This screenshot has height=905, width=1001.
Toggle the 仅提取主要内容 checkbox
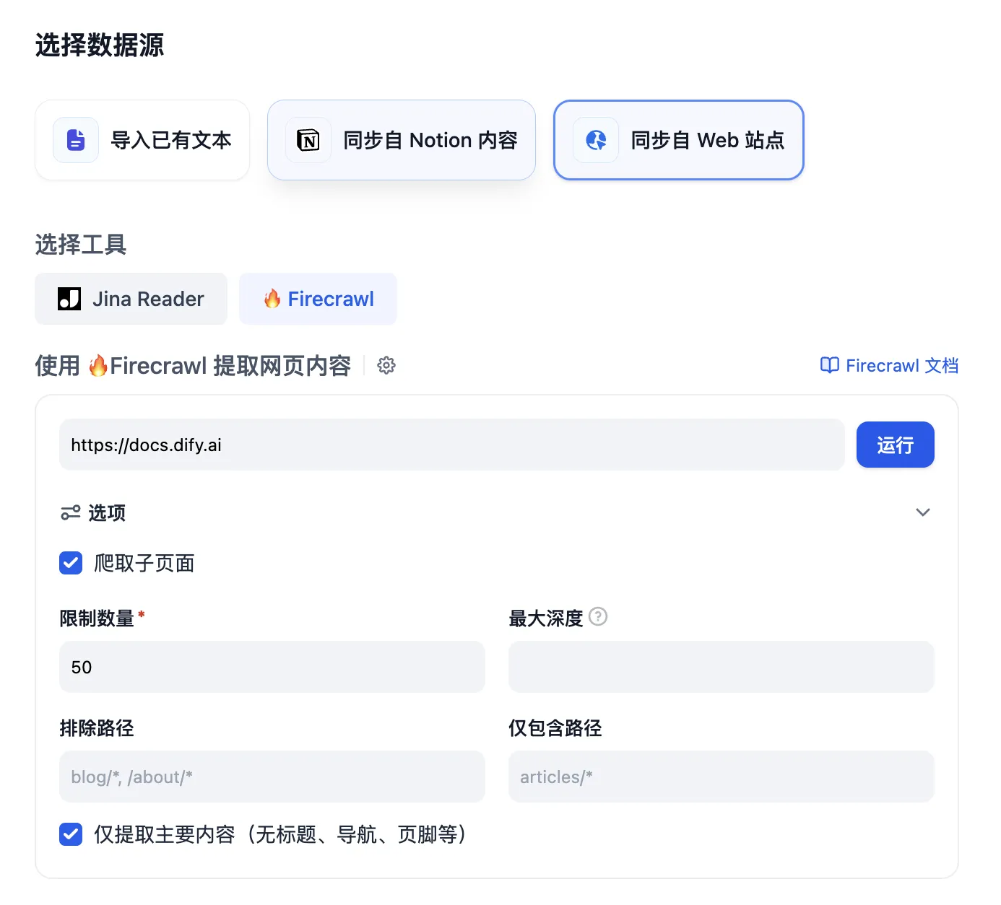pyautogui.click(x=71, y=834)
